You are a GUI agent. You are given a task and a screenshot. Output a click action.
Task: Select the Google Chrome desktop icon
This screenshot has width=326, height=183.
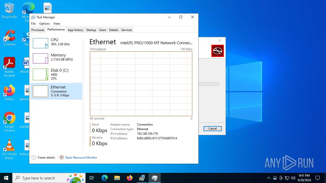9,122
